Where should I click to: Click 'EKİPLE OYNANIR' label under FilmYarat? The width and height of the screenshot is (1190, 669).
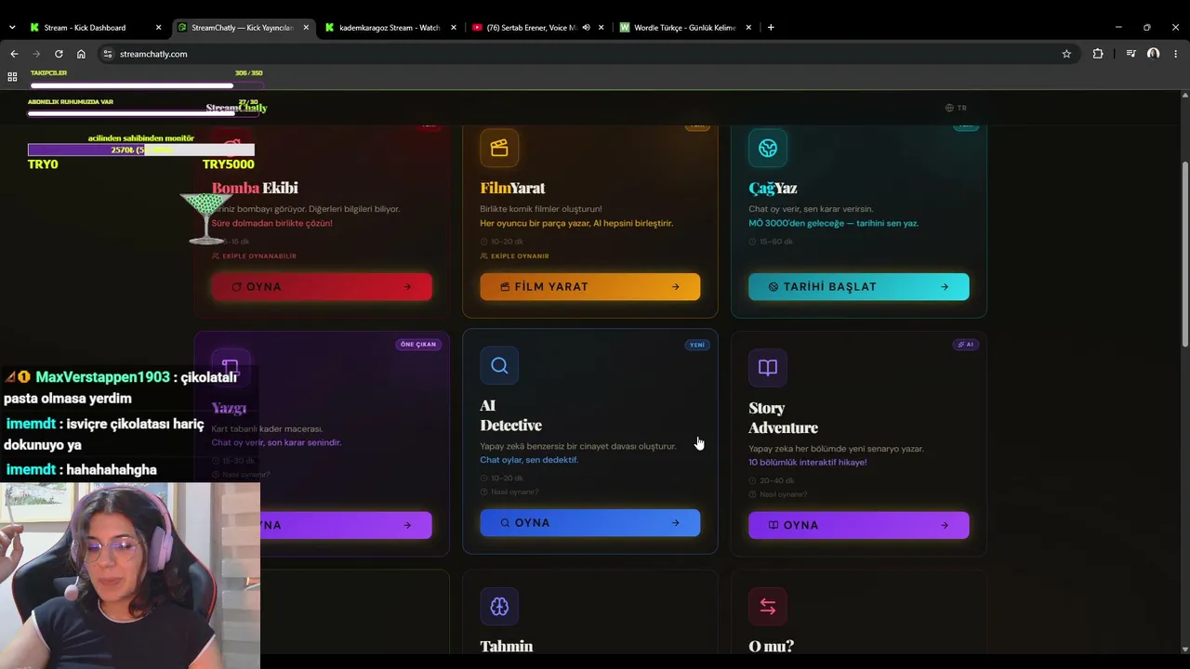coord(515,256)
